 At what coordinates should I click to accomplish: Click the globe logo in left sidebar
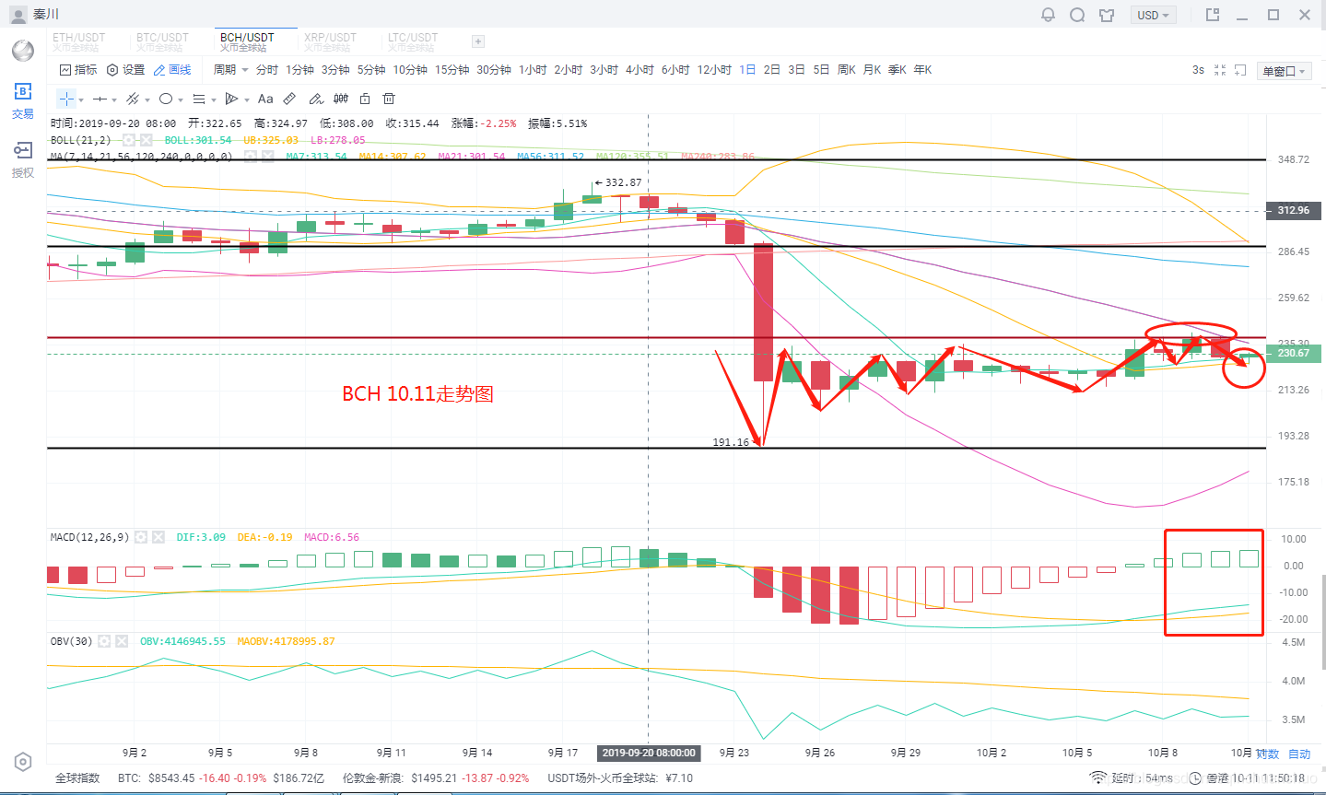23,50
